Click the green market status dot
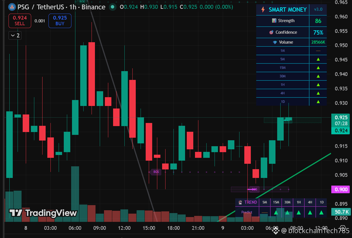Image resolution: width=352 pixels, height=238 pixels. click(113, 7)
